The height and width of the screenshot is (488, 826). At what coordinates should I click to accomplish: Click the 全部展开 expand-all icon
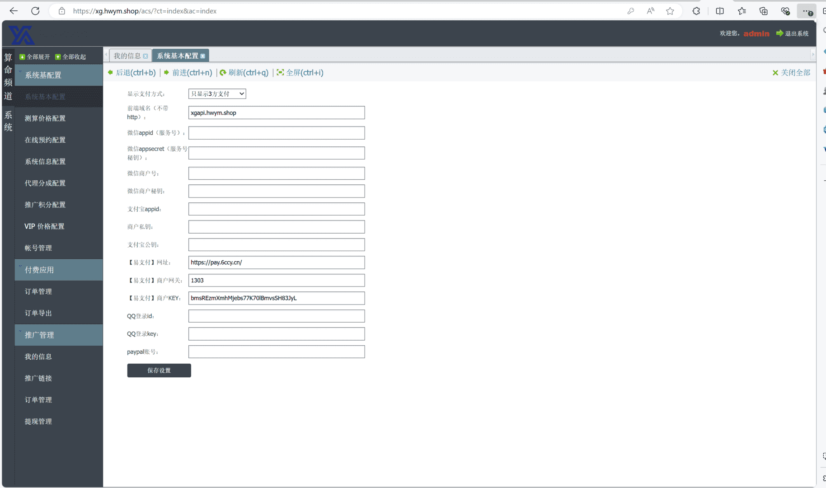click(22, 57)
